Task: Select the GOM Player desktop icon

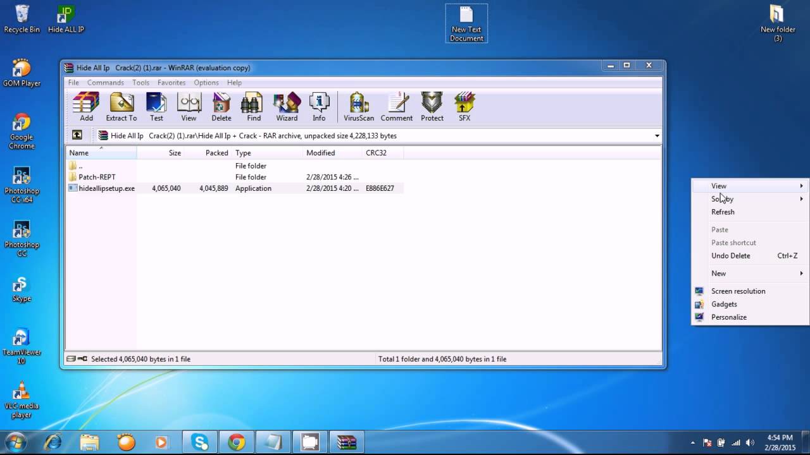Action: [x=22, y=73]
